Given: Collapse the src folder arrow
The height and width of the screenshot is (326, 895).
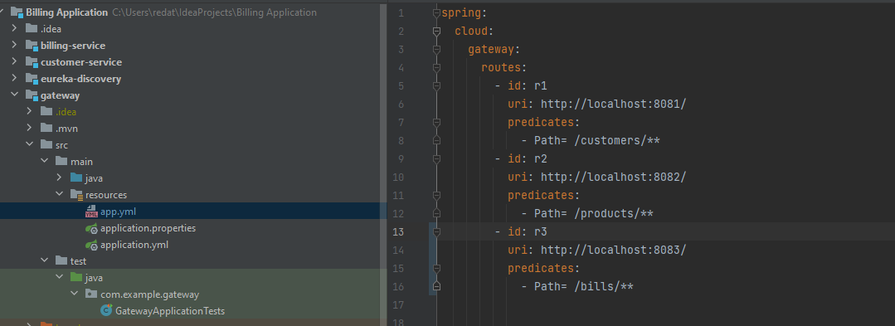Looking at the screenshot, I should [x=30, y=145].
